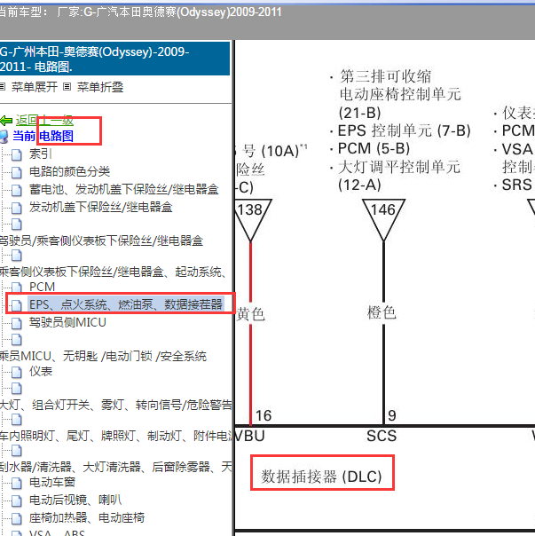Click page icon beside 电动后视镜、喇叭
The width and height of the screenshot is (535, 536).
pyautogui.click(x=16, y=501)
